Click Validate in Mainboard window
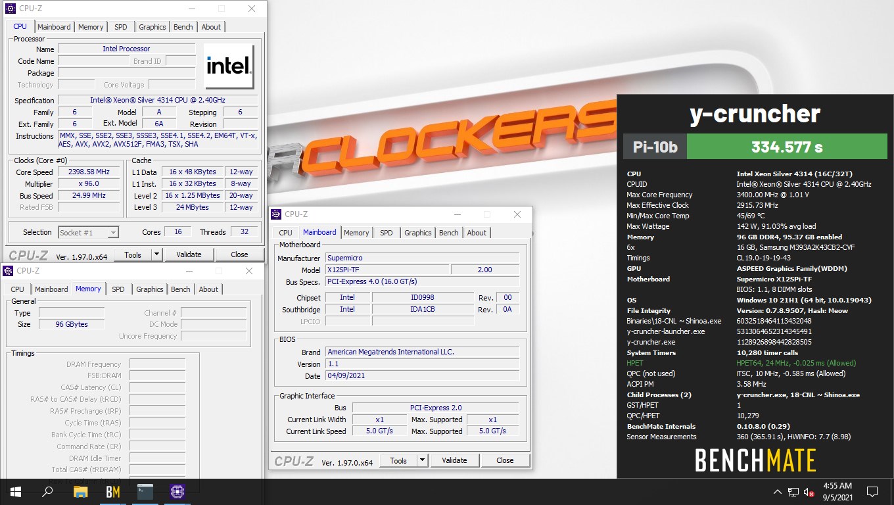This screenshot has height=505, width=894. click(454, 460)
